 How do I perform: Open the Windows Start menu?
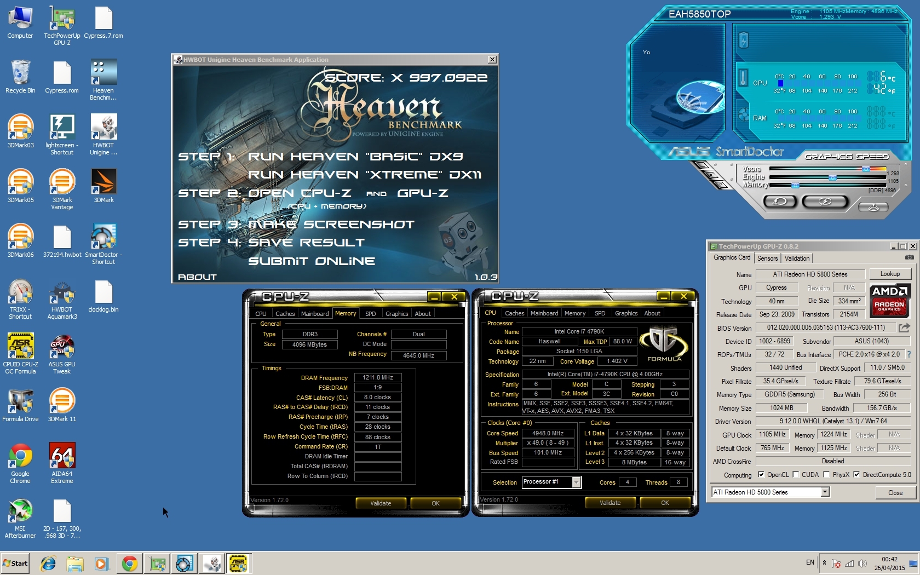[x=15, y=563]
